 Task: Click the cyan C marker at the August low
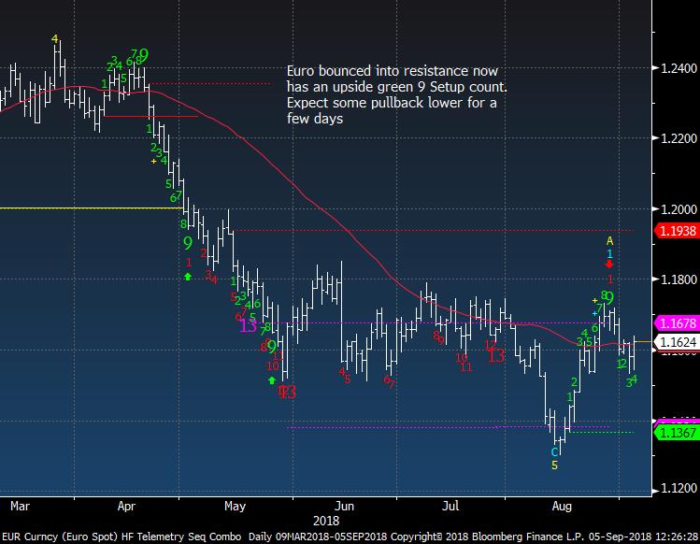click(554, 451)
